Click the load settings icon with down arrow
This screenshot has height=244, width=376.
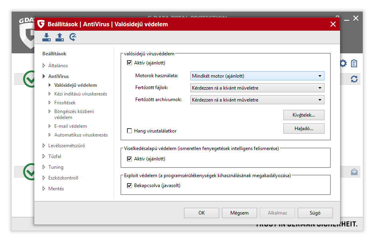(47, 37)
